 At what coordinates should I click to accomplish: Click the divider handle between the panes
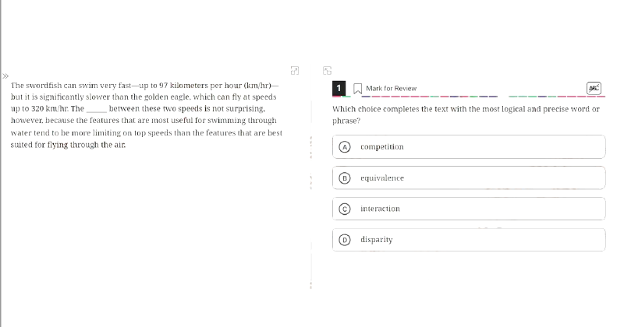click(x=310, y=147)
